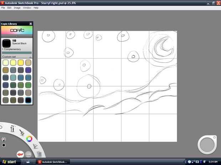
Task: Click the small knob on the brush puck corner
Action: coord(214,138)
